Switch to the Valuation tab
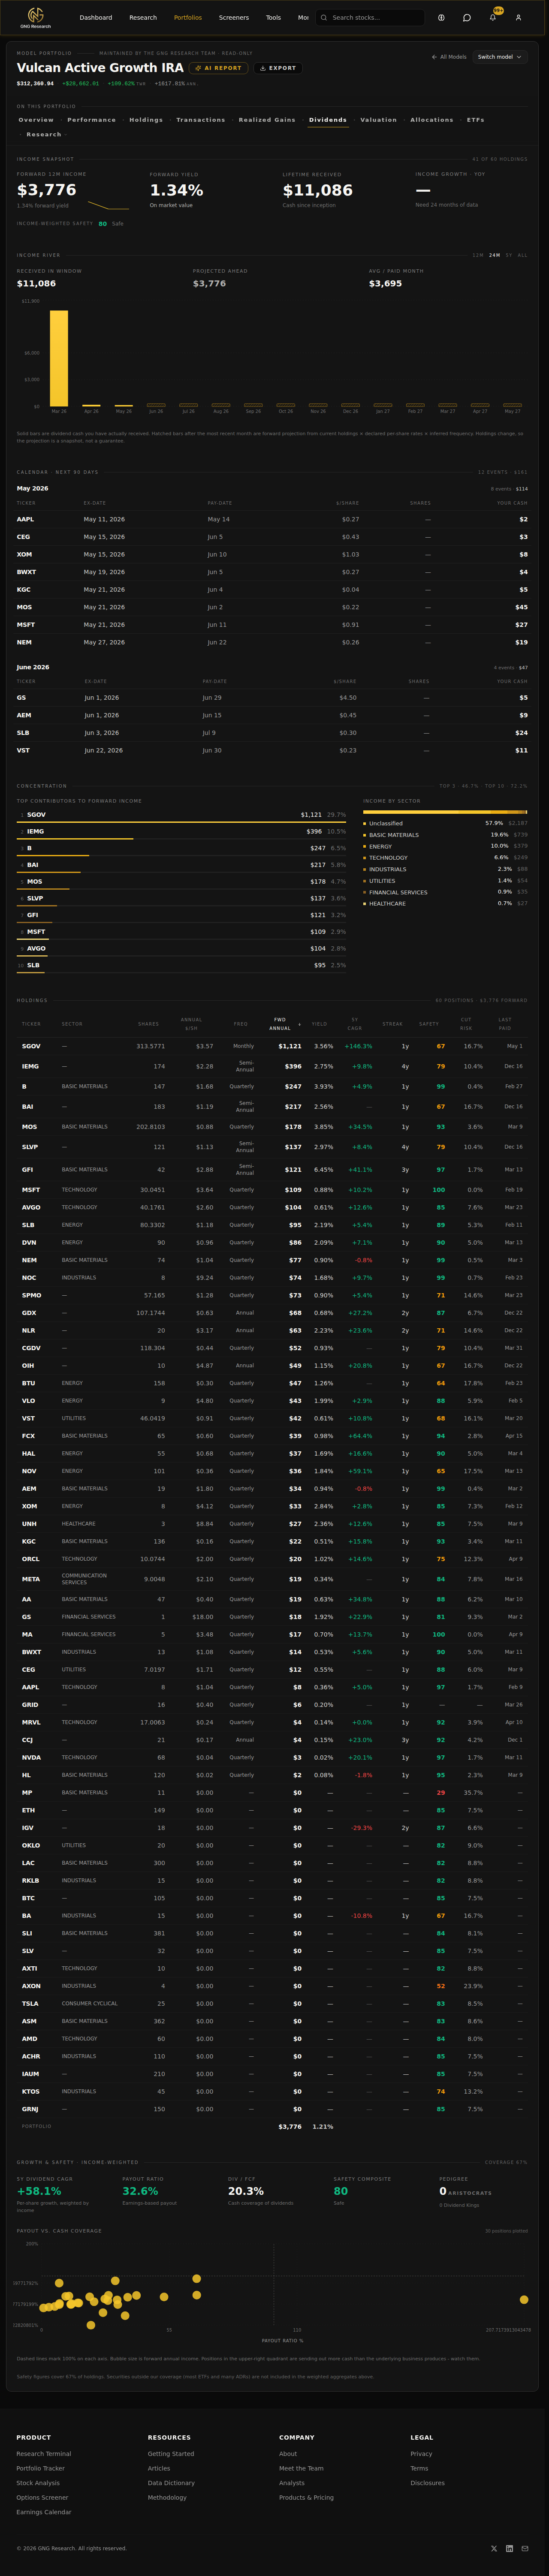Screen dimensions: 549x2576 379,120
